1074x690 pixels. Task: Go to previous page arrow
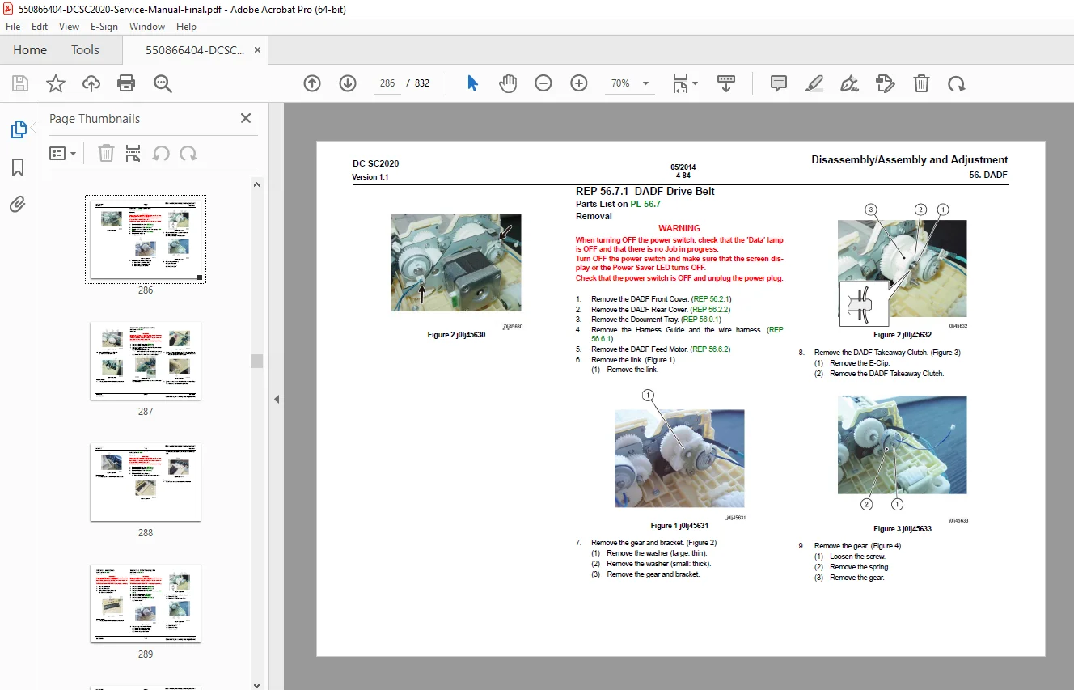(x=312, y=83)
